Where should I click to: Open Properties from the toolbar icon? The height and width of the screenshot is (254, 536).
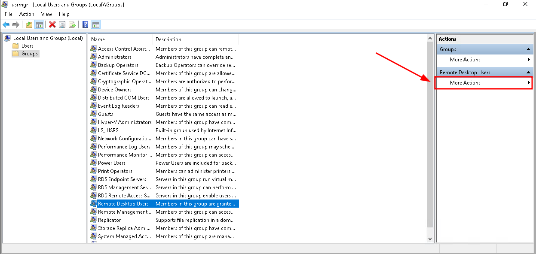click(62, 25)
